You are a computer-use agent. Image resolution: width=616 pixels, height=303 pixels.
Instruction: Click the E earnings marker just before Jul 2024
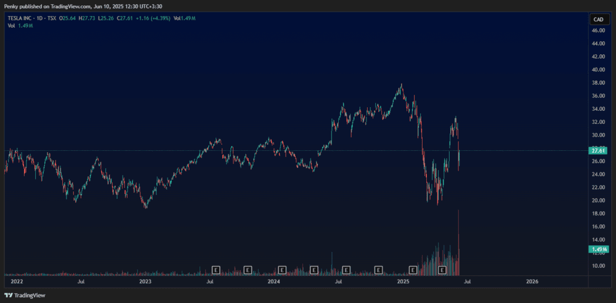[314, 270]
